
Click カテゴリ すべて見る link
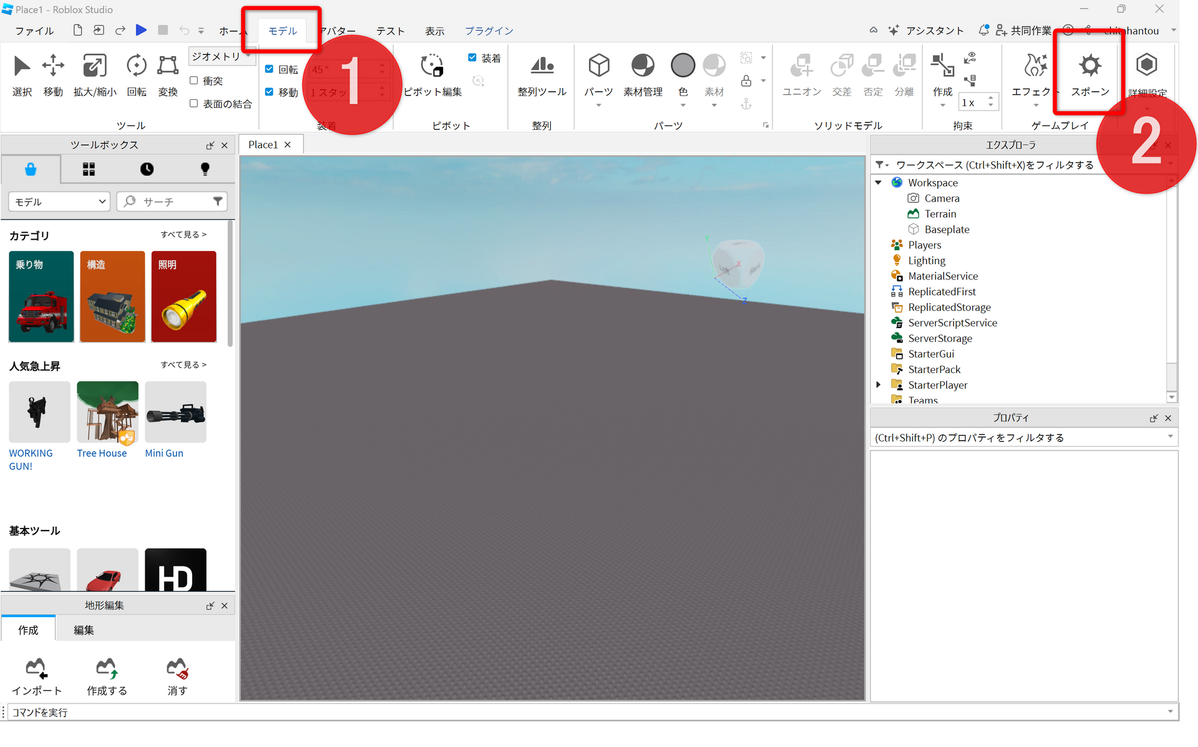183,235
